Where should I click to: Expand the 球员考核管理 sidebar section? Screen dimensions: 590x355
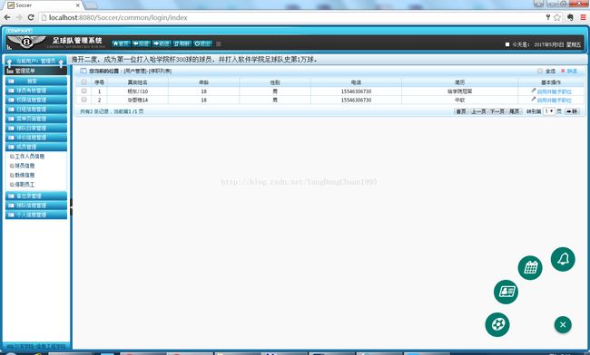[36, 91]
